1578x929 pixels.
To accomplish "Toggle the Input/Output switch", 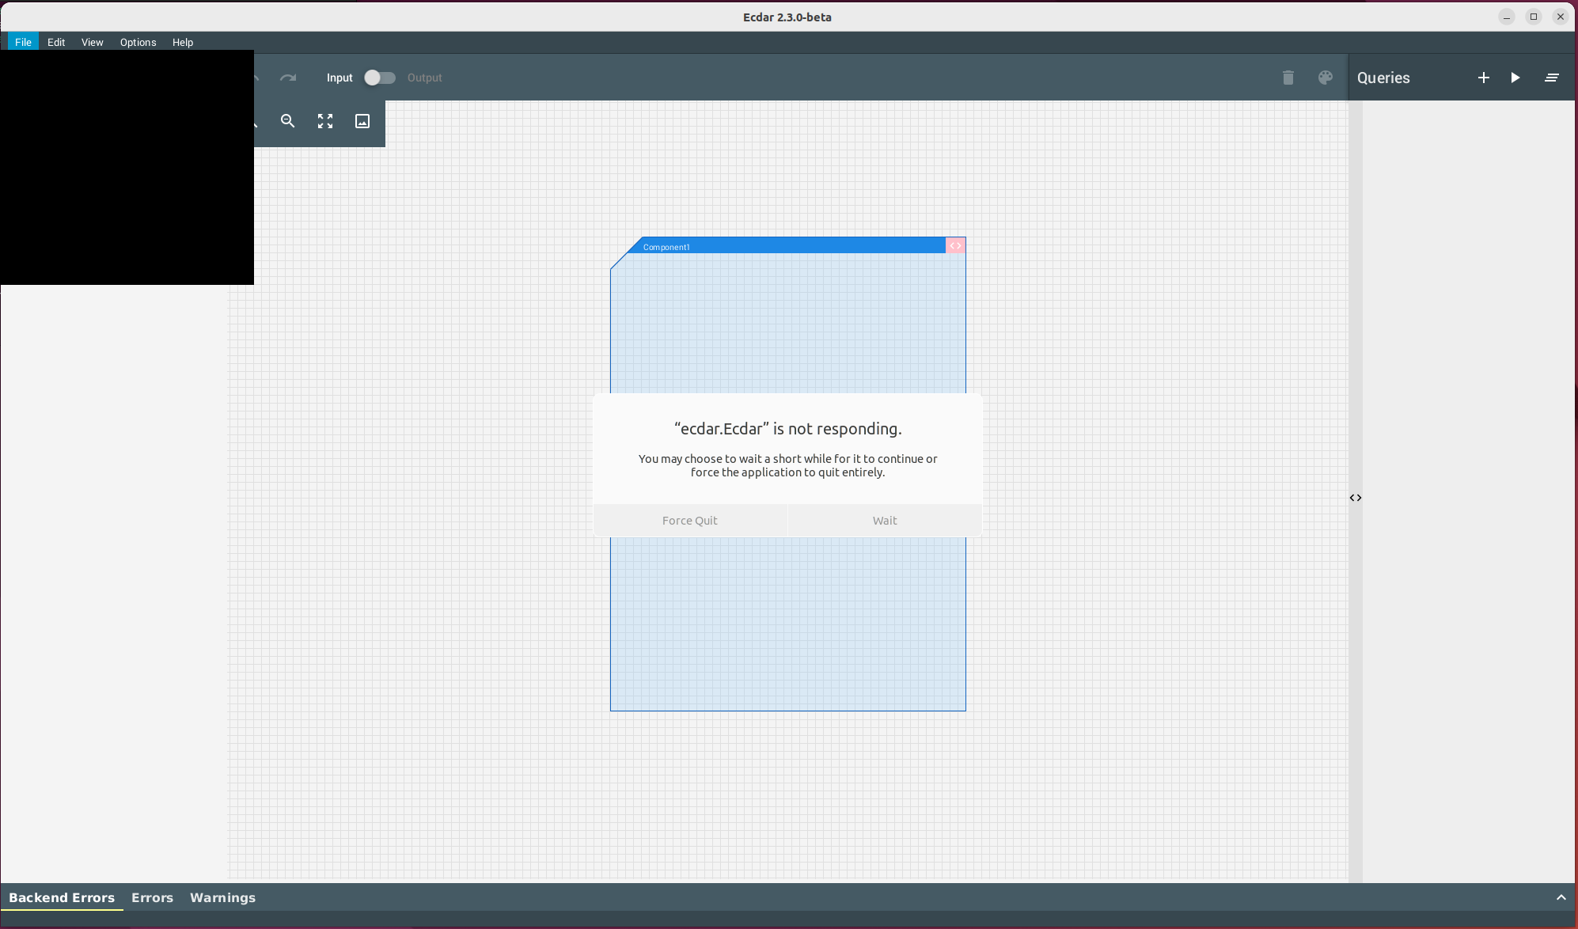I will tap(380, 78).
